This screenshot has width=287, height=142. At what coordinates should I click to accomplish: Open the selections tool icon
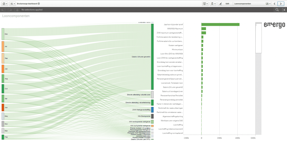coord(283,10)
